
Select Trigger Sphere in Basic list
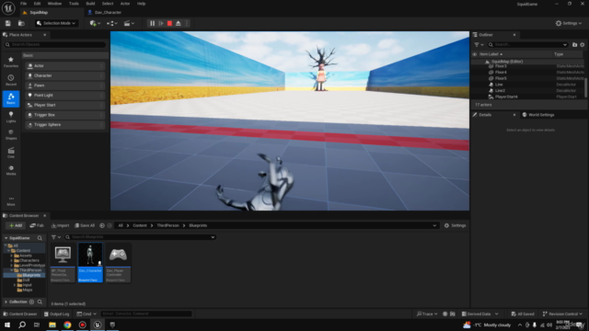65,125
